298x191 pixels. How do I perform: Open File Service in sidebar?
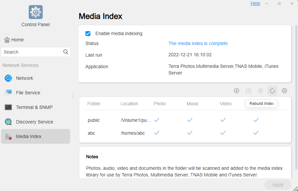pyautogui.click(x=36, y=93)
